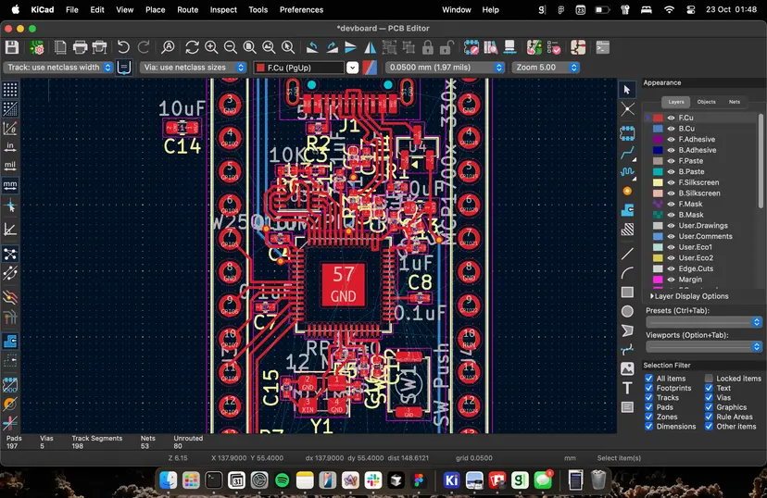This screenshot has width=767, height=498.
Task: Uncheck Footprints in Selection Filter
Action: pos(649,388)
